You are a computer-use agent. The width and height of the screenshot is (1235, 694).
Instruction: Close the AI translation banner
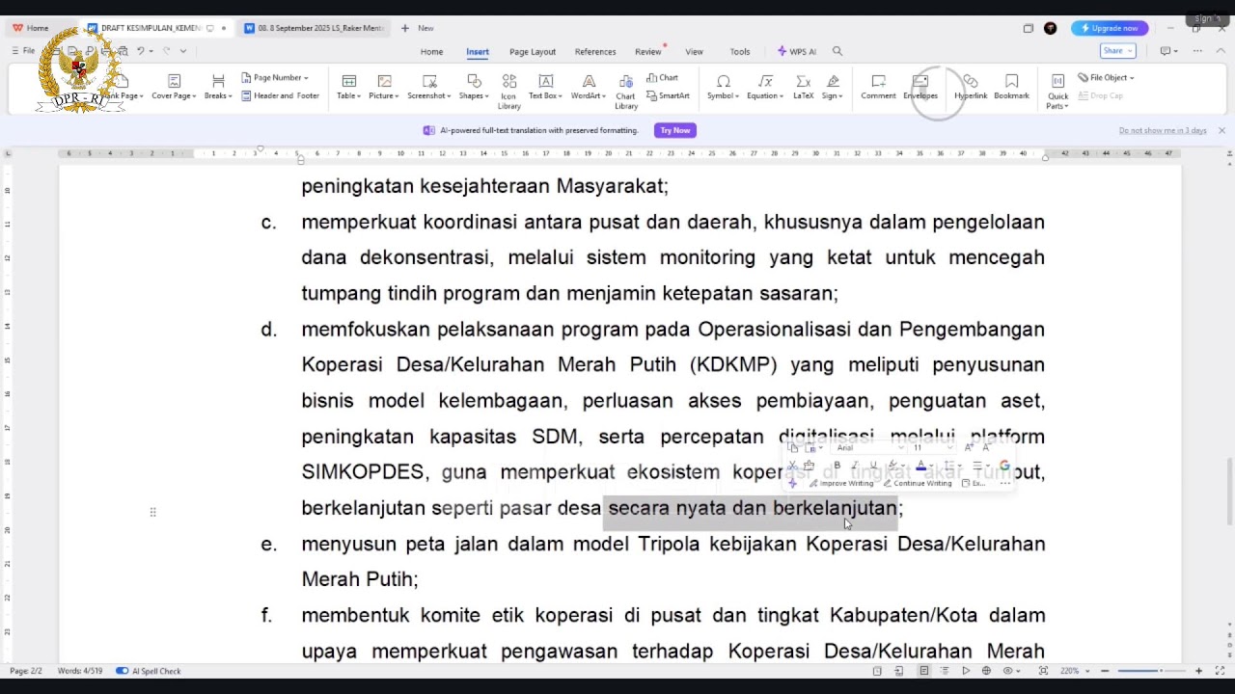[1221, 130]
